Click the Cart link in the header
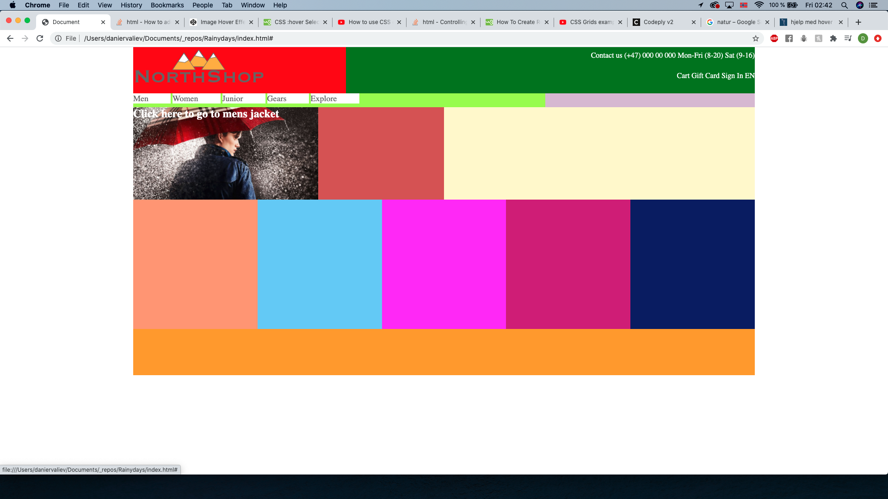The height and width of the screenshot is (499, 888). pos(683,76)
